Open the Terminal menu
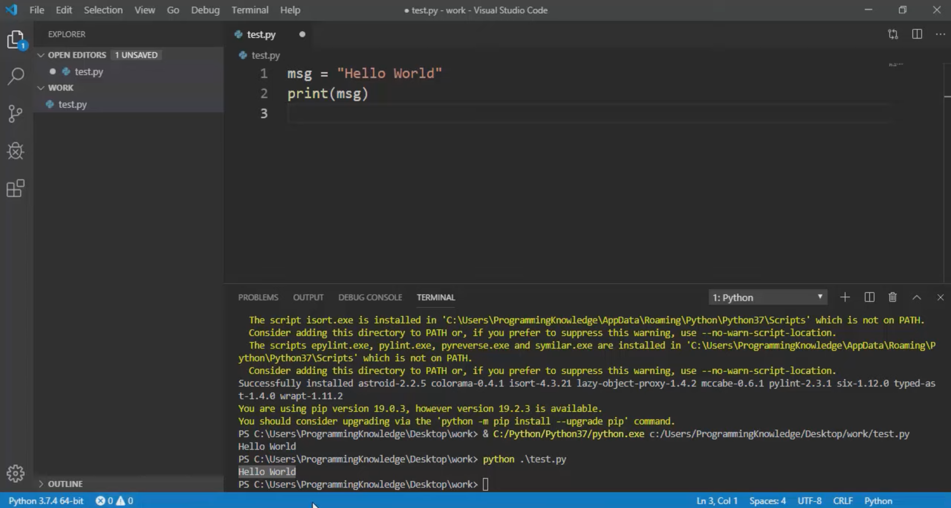The width and height of the screenshot is (951, 508). [x=250, y=9]
